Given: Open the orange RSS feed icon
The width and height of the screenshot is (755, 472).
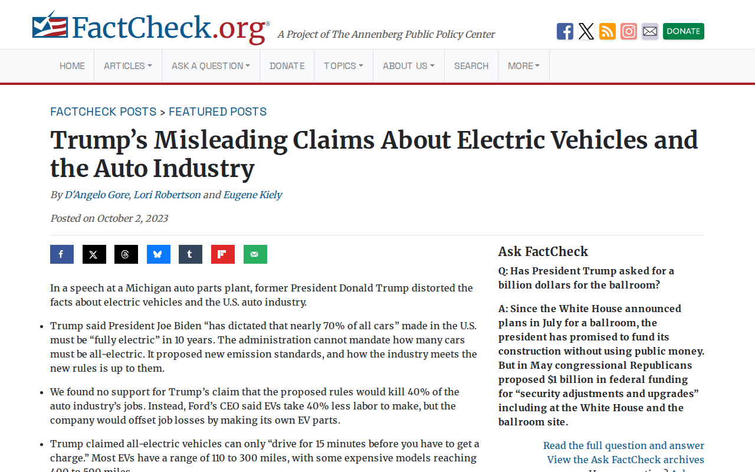Looking at the screenshot, I should click(x=608, y=31).
